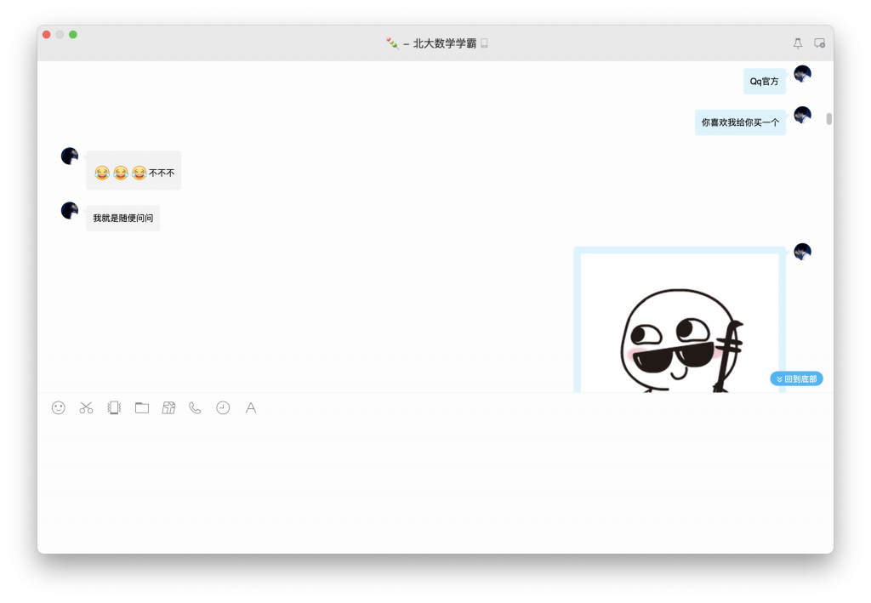The height and width of the screenshot is (603, 871).
Task: Click the friend's avatar beside 不不不
Action: (x=69, y=156)
